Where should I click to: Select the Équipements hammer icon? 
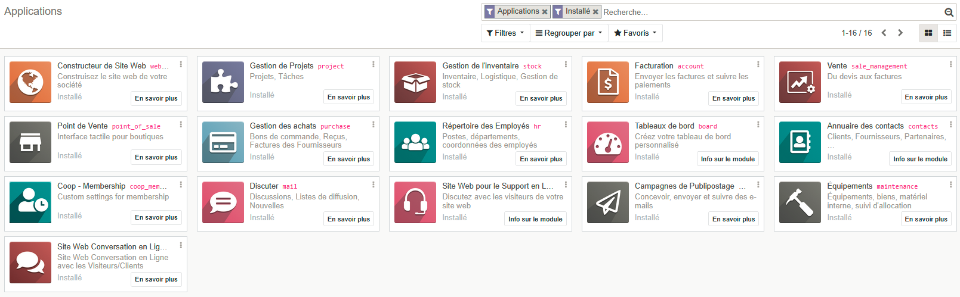[x=800, y=202]
